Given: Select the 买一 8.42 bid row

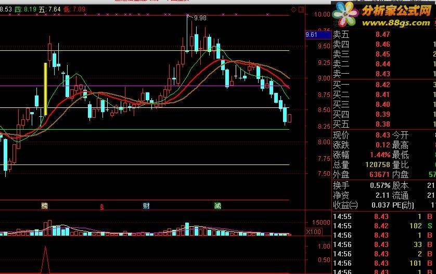Looking at the screenshot, I should coord(384,85).
